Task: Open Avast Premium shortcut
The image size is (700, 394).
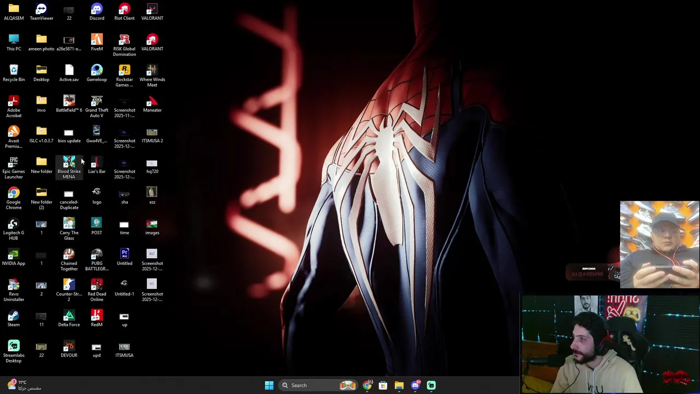Action: [14, 137]
